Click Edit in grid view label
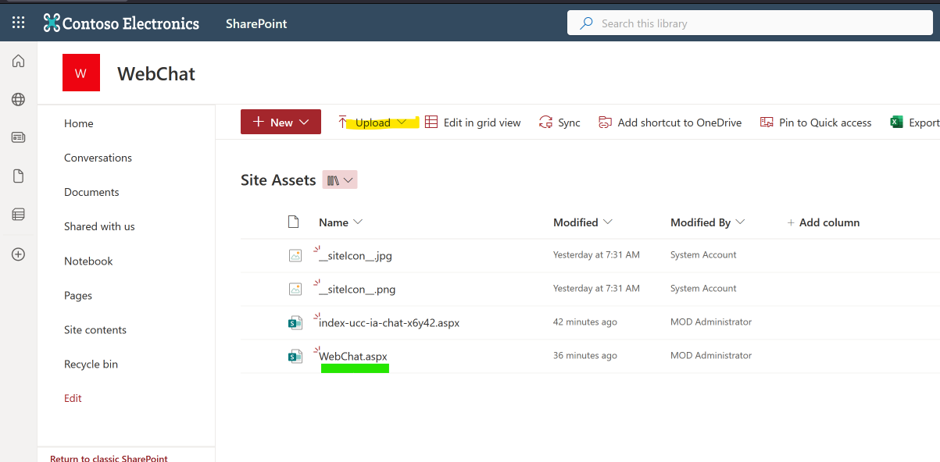Screen dimensions: 940x462 point(482,123)
